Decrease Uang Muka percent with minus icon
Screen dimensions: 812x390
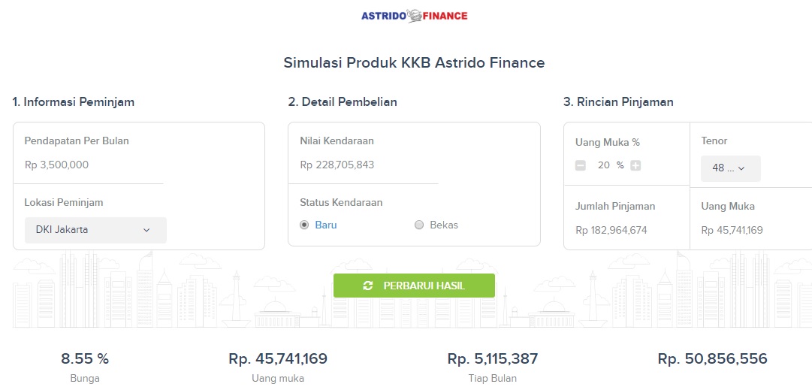click(x=581, y=166)
